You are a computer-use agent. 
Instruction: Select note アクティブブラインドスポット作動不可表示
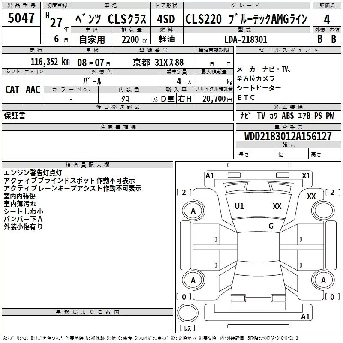pyautogui.click(x=69, y=181)
